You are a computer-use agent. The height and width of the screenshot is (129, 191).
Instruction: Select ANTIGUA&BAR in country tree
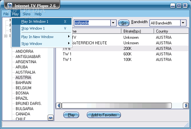[28, 57]
